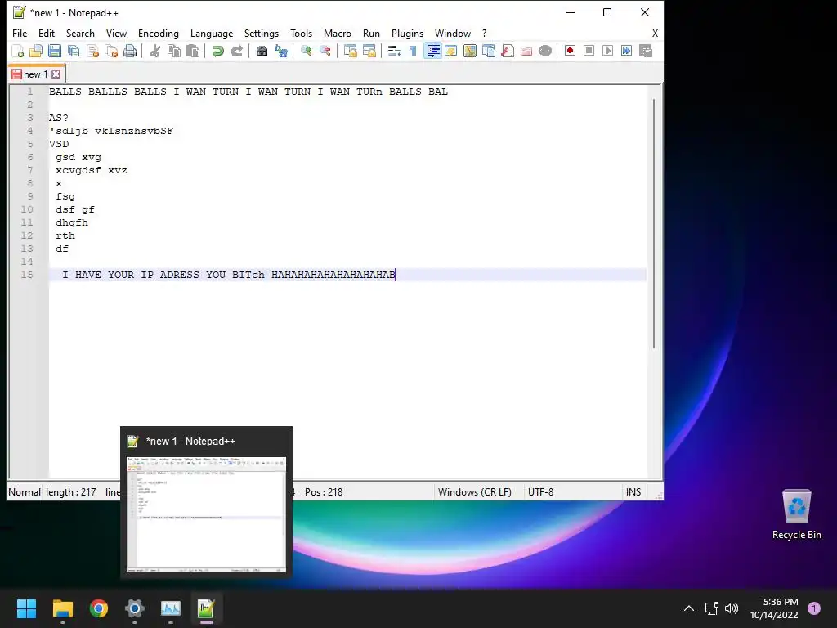Screen dimensions: 837x628
Task: Click the Close All documents toolbar icon
Action: click(111, 52)
